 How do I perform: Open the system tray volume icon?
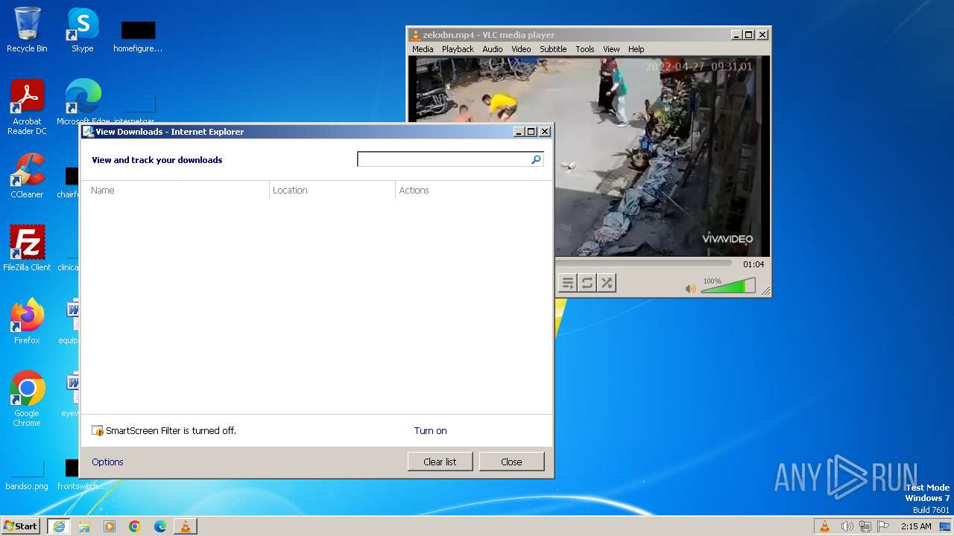click(847, 526)
